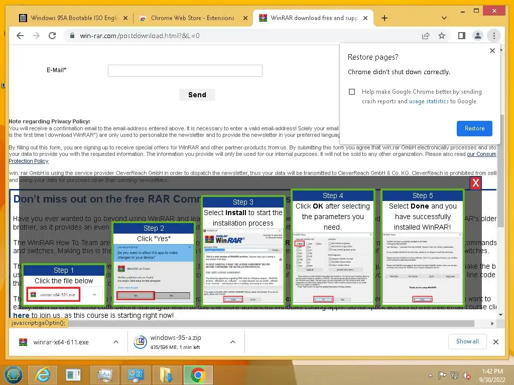Viewport: 514px width, 385px height.
Task: Open the taskbar document viewer icon
Action: pyautogui.click(x=73, y=375)
